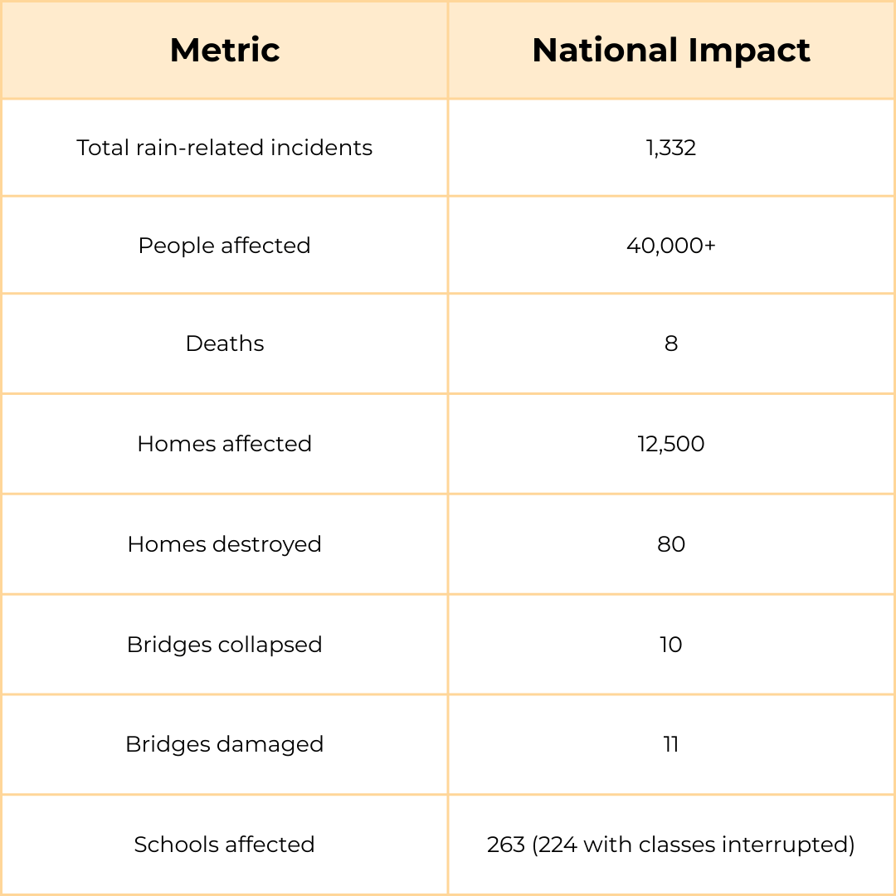Viewport: 896px width, 896px height.
Task: Select the 40,000+ value cell
Action: [x=670, y=246]
